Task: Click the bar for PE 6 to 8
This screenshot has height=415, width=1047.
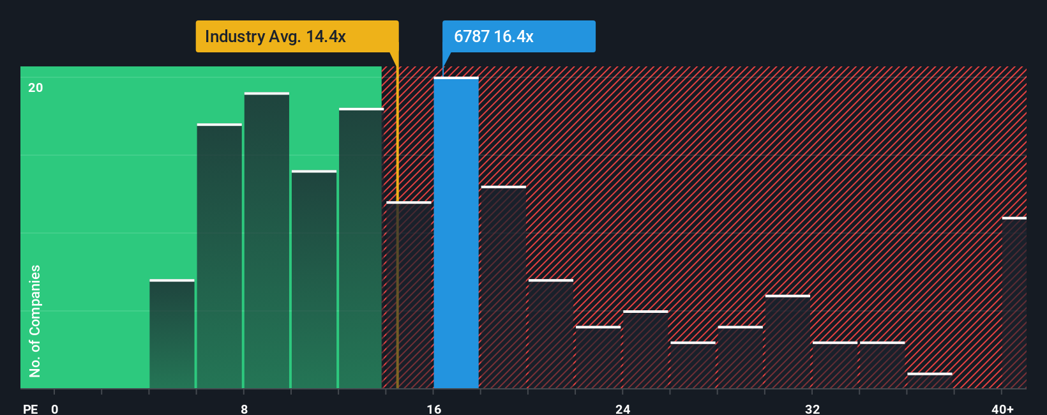Action: tap(219, 256)
